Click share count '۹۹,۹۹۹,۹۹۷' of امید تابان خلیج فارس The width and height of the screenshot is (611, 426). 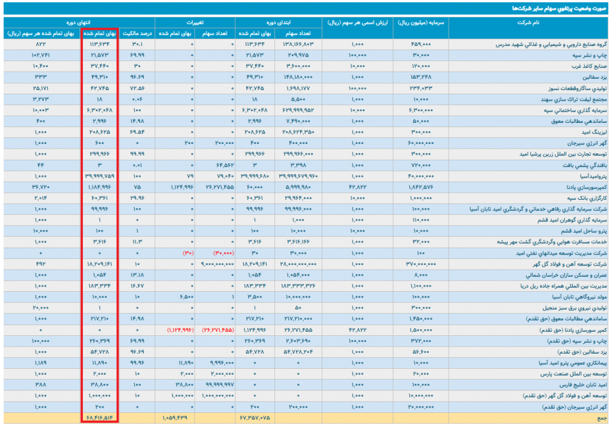tap(220, 384)
